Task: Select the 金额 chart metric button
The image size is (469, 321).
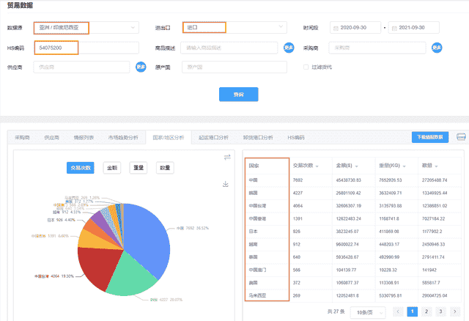Action: click(x=112, y=168)
